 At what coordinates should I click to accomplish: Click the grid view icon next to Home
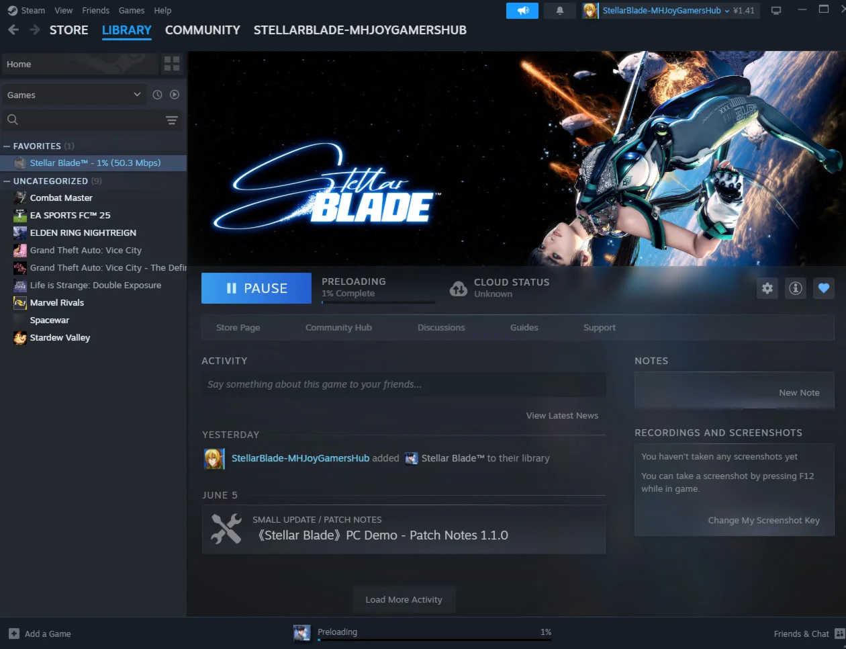click(172, 63)
